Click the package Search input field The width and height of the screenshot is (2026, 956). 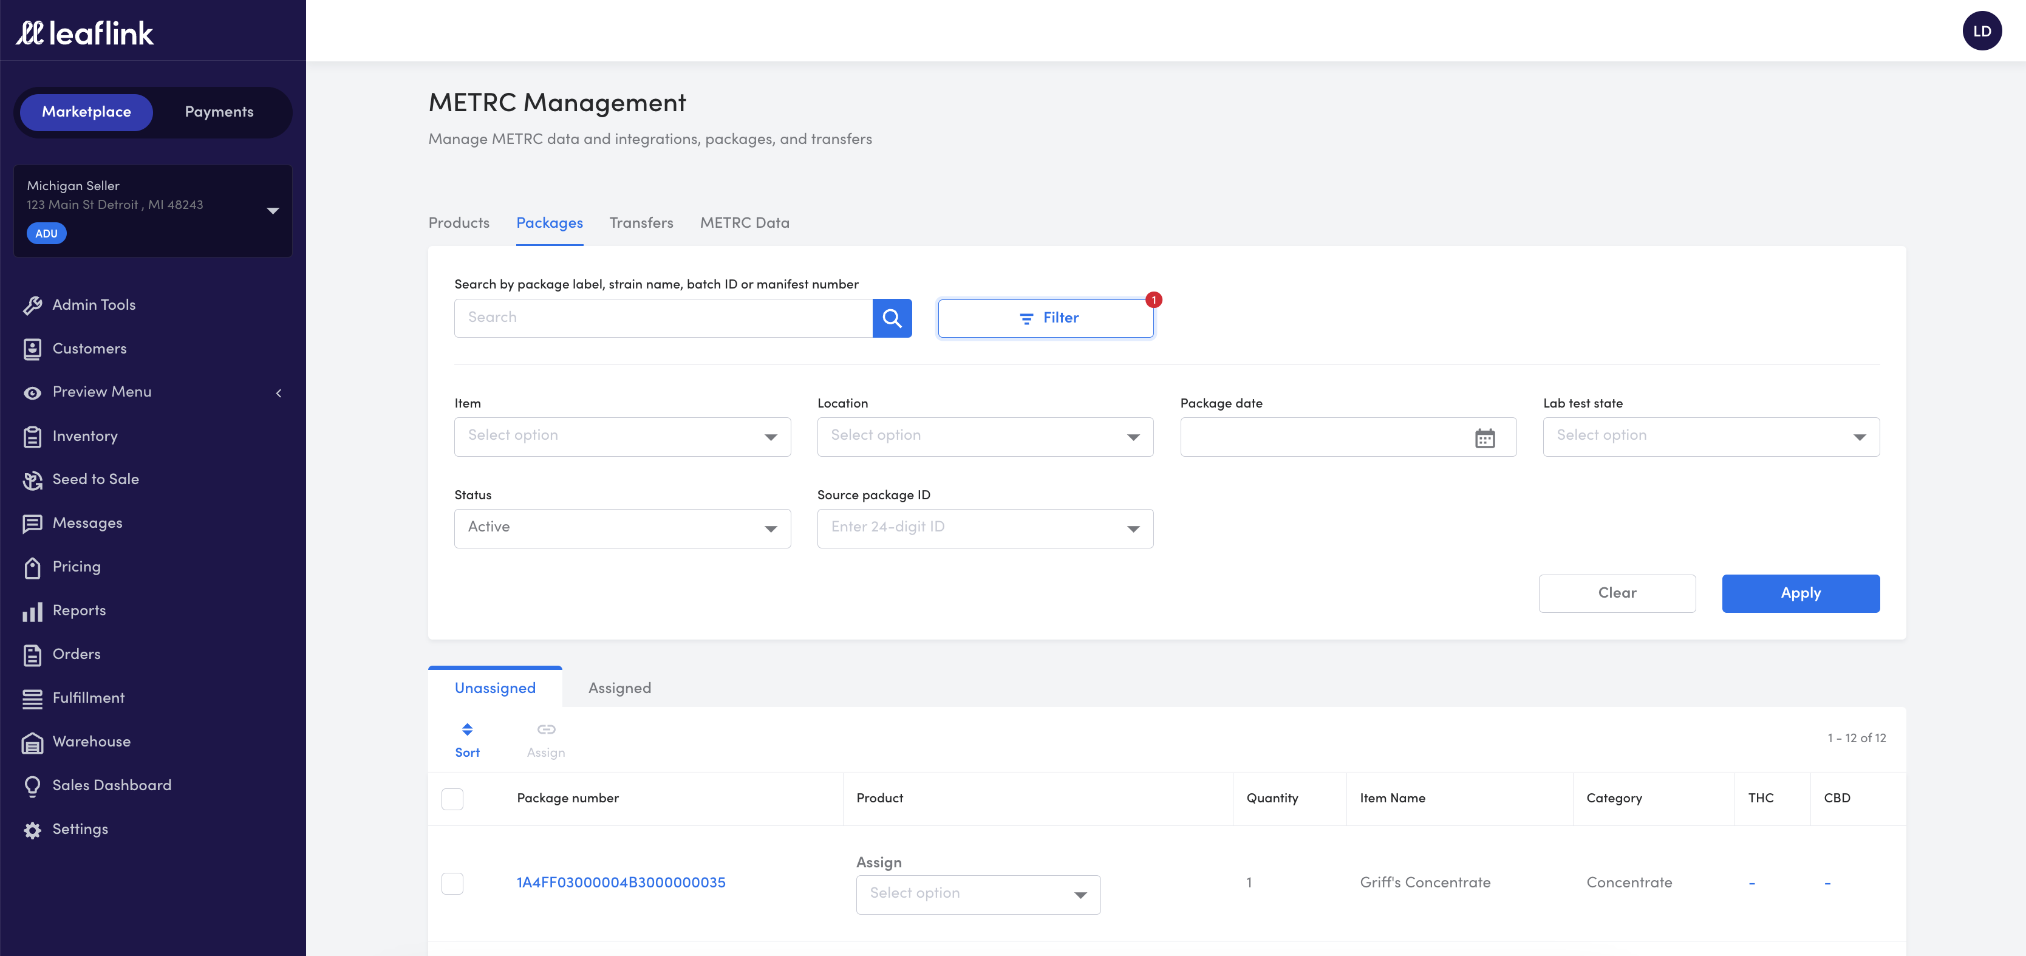pos(663,318)
